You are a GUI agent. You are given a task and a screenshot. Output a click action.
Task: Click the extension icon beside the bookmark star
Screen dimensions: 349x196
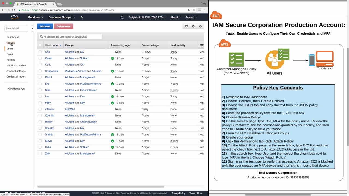point(200,10)
